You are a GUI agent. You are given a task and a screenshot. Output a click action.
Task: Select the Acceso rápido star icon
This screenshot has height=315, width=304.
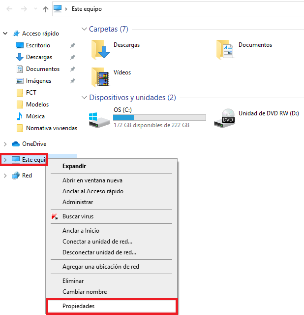[16, 34]
